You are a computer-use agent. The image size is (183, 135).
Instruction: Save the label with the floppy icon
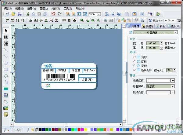click(20, 14)
